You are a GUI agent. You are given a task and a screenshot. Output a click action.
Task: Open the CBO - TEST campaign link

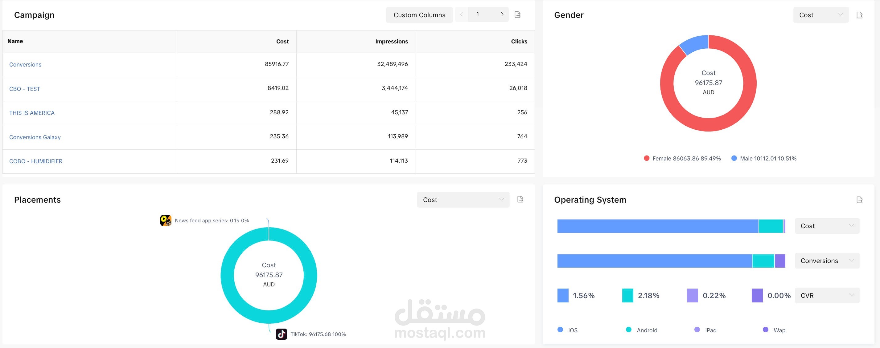[25, 89]
